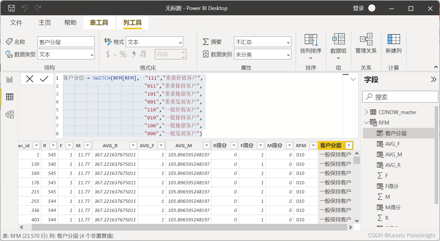Viewport: 440px width, 241px height.
Task: Switch to Report view icon
Action: 10,79
